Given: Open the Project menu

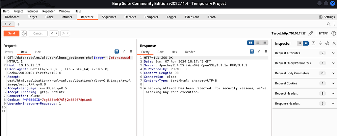Looking at the screenshot, I should pos(18,11).
